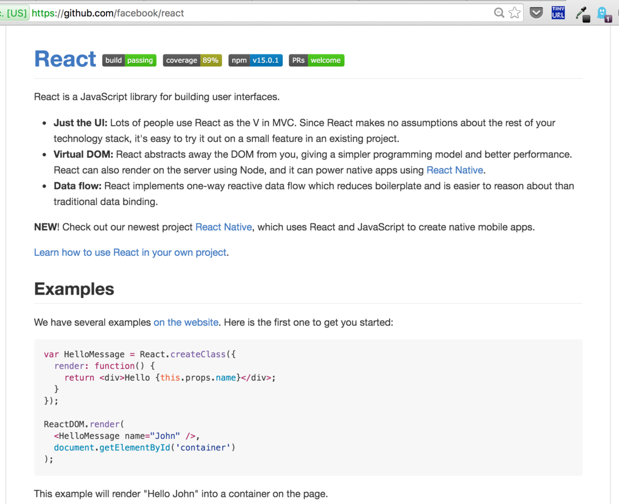Open the 'on the website' examples link

coord(186,322)
